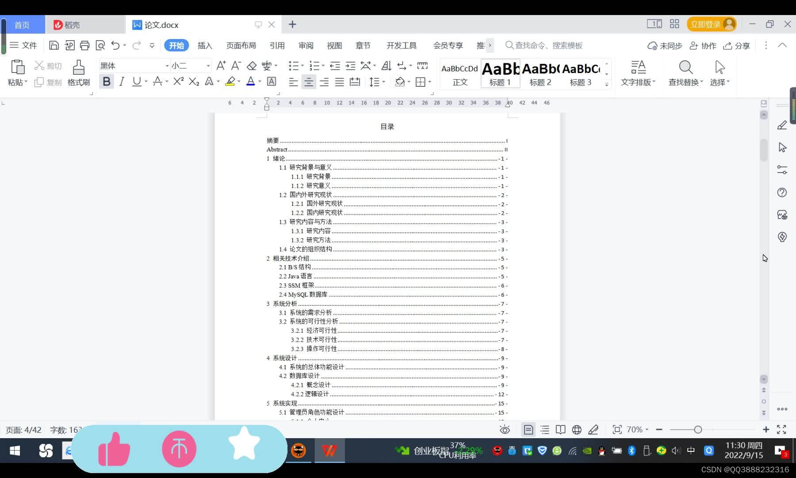Click the pen icon in right sidebar
The height and width of the screenshot is (478, 796).
click(x=782, y=125)
